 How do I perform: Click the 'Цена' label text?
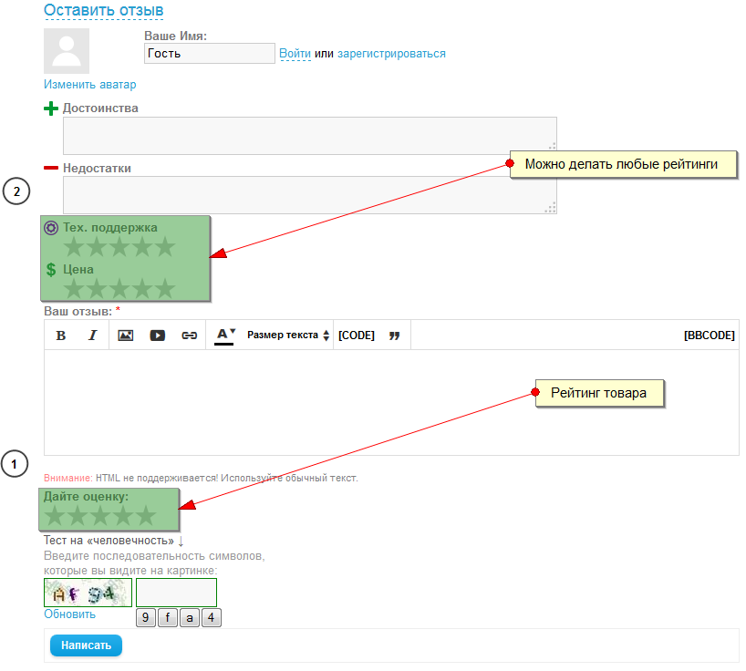coord(78,270)
